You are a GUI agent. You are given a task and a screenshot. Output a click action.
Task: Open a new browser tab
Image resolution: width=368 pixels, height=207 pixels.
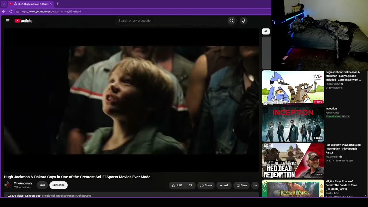pos(57,4)
